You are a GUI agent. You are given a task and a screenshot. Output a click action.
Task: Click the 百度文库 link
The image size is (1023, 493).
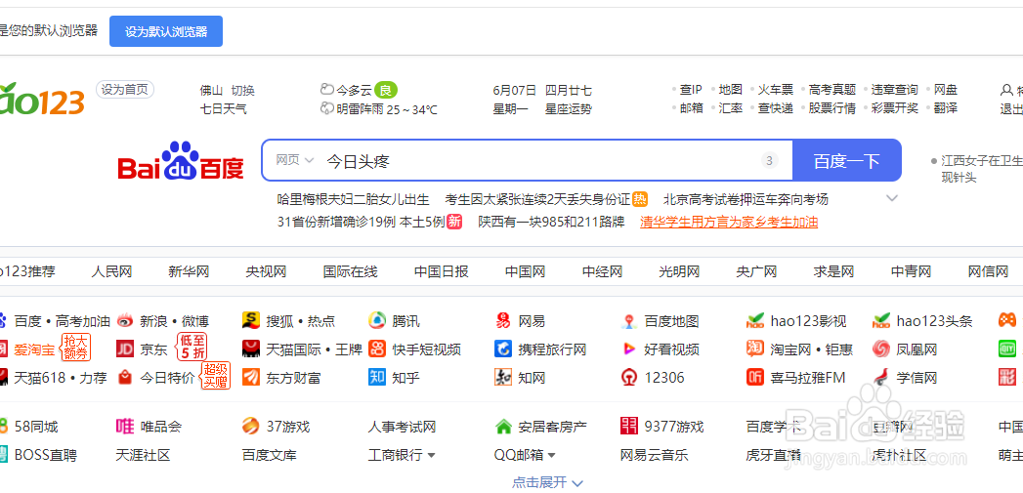click(x=269, y=455)
